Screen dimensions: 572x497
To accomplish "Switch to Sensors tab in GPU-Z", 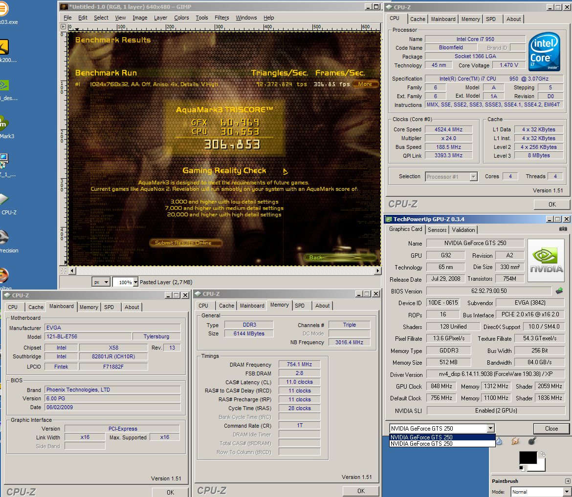I will 437,229.
